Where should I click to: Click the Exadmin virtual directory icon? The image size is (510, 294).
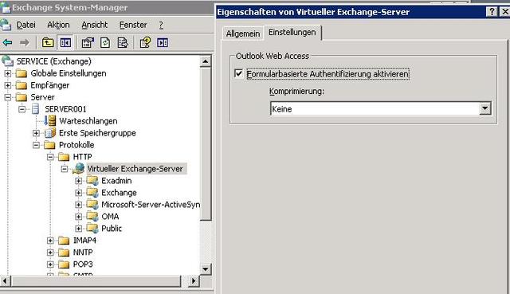click(x=92, y=181)
